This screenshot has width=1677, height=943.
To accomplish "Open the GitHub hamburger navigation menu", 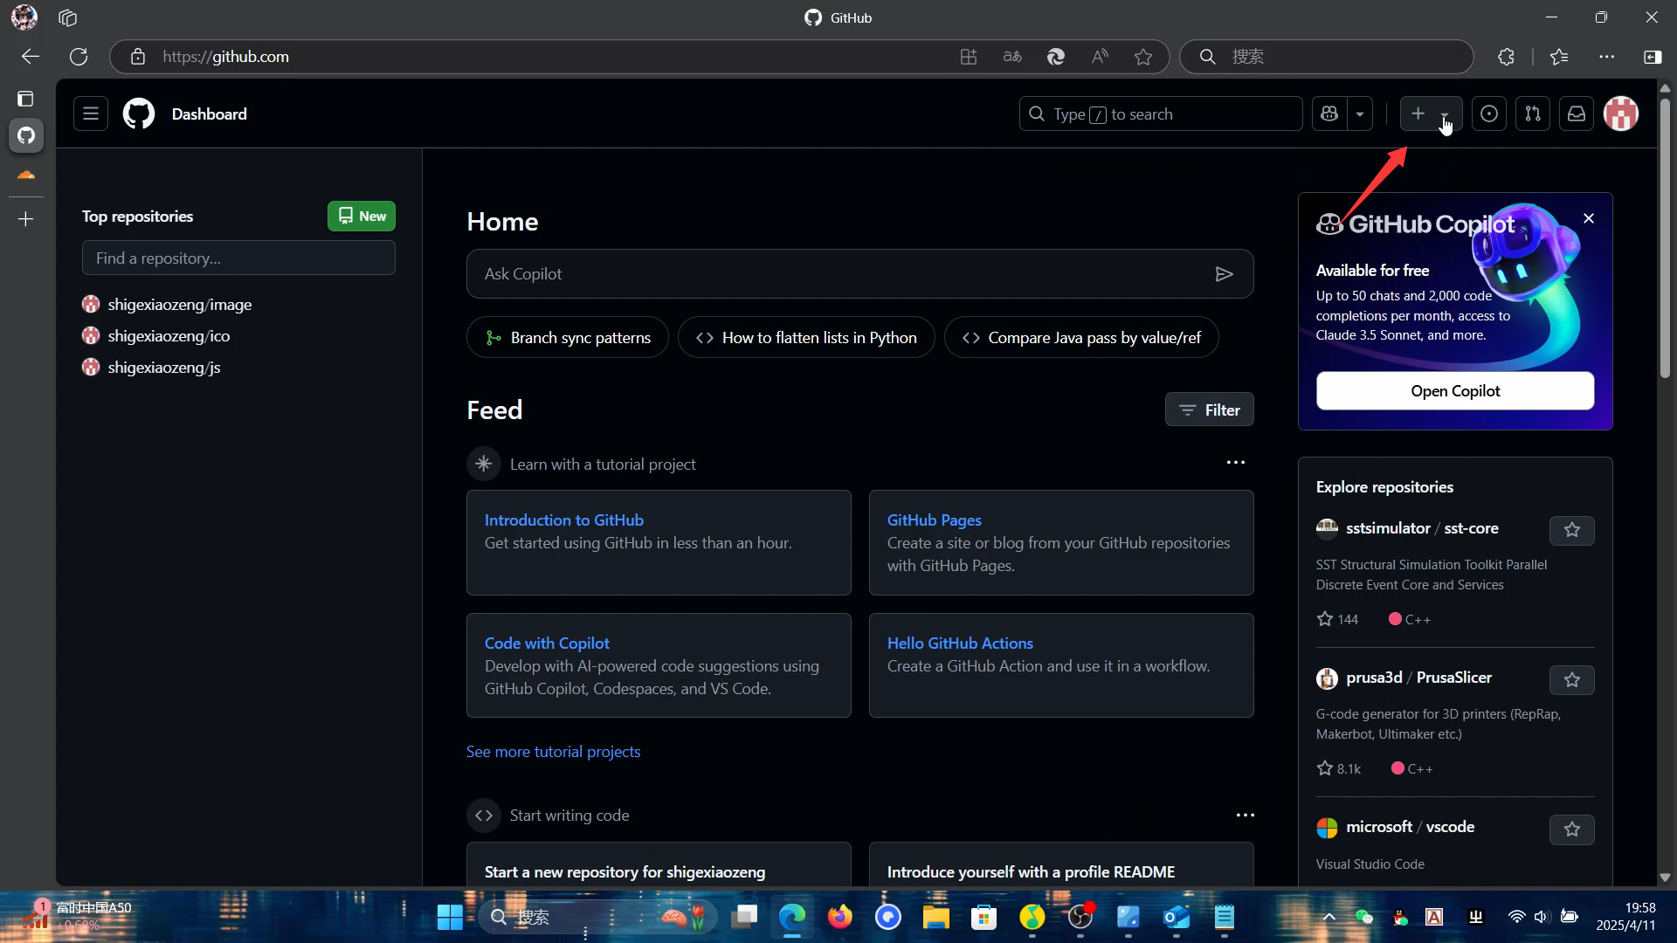I will click(x=91, y=114).
